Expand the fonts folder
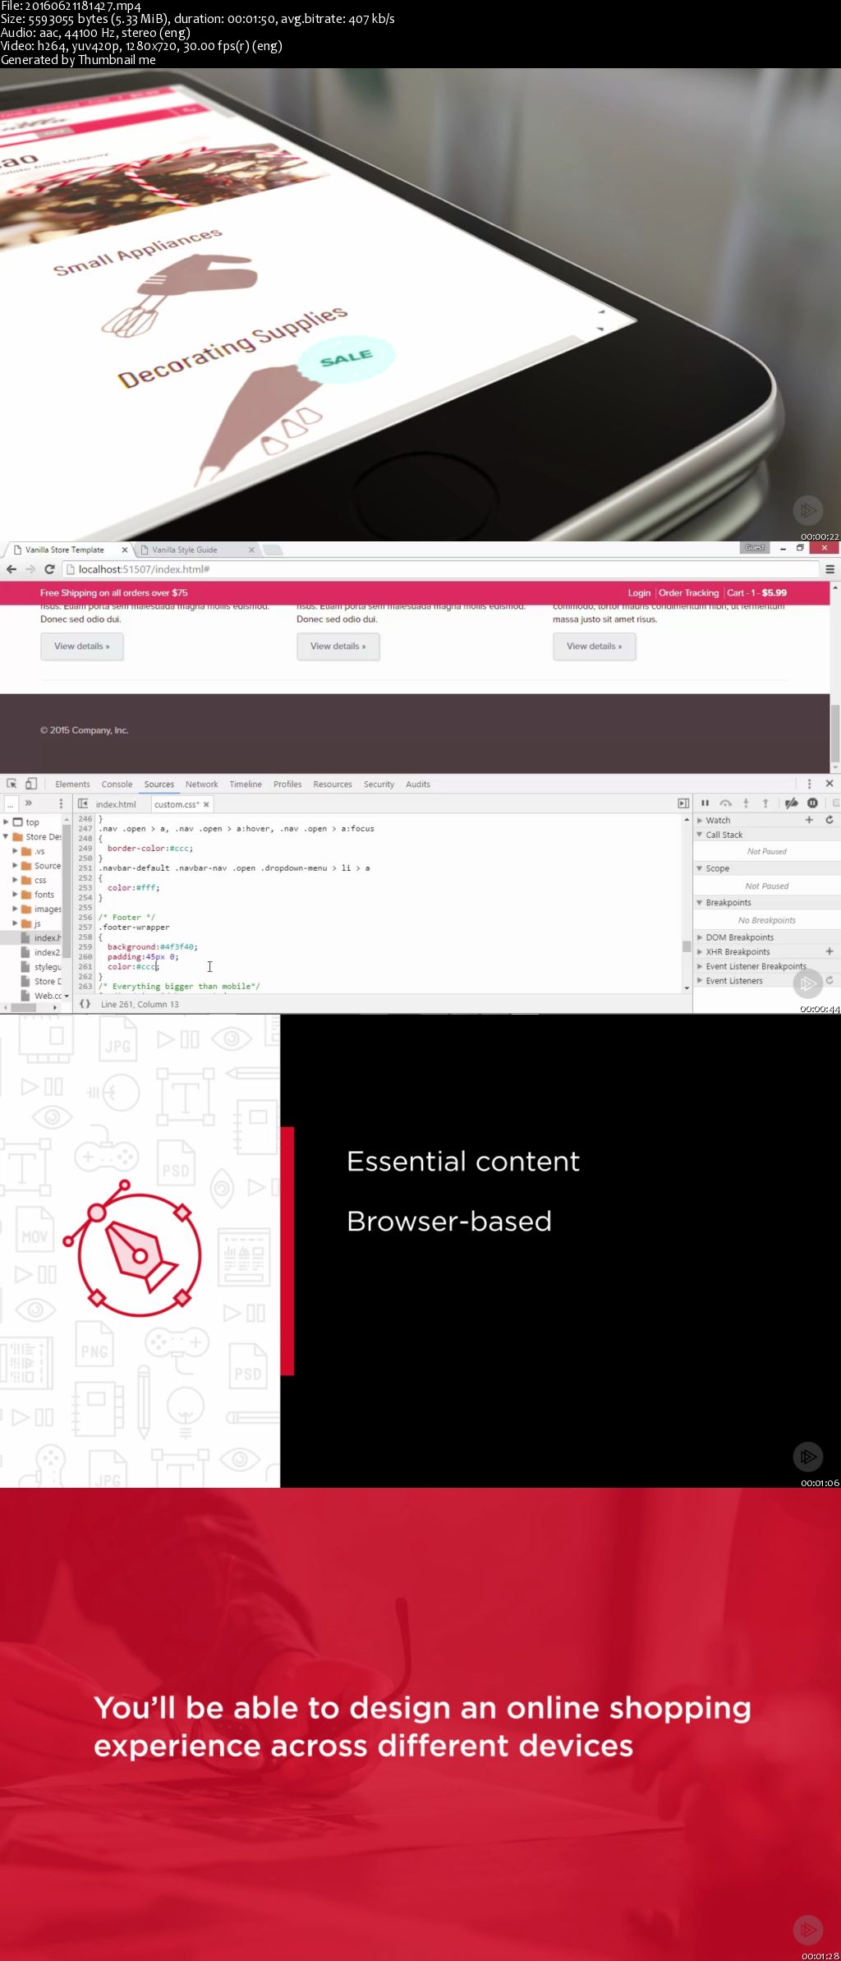 (15, 895)
